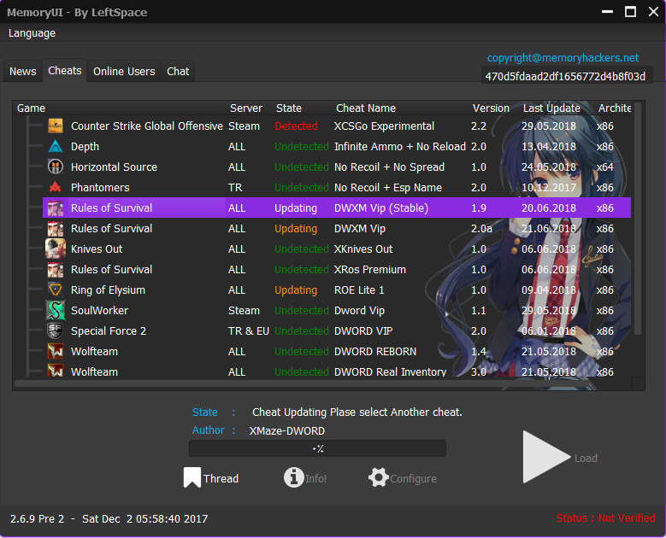This screenshot has width=666, height=538.
Task: Click the SoulWorker game icon
Action: [56, 310]
